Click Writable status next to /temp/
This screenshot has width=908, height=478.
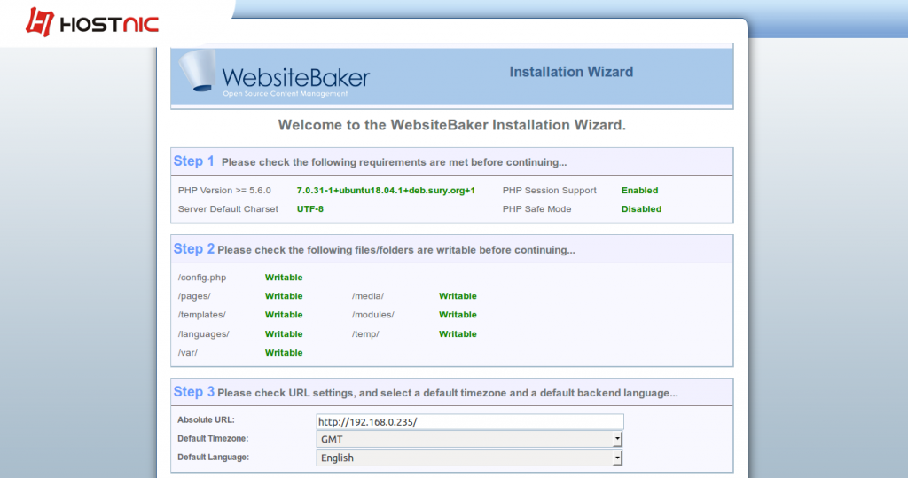coord(458,333)
